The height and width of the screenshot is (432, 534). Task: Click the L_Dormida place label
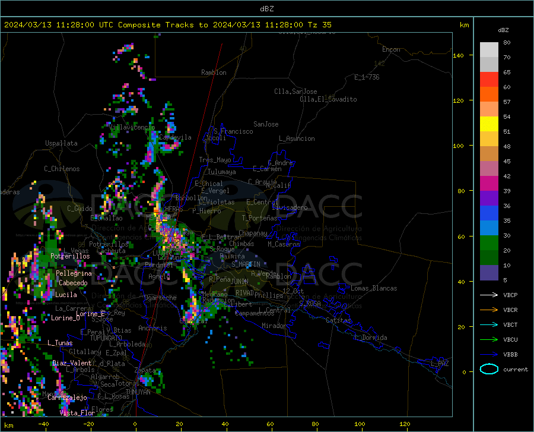370,338
